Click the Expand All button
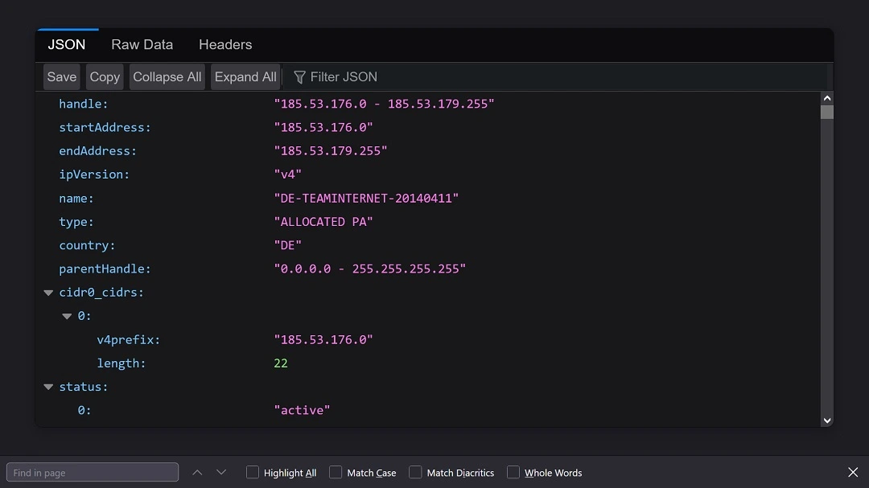Image resolution: width=869 pixels, height=488 pixels. (x=245, y=76)
